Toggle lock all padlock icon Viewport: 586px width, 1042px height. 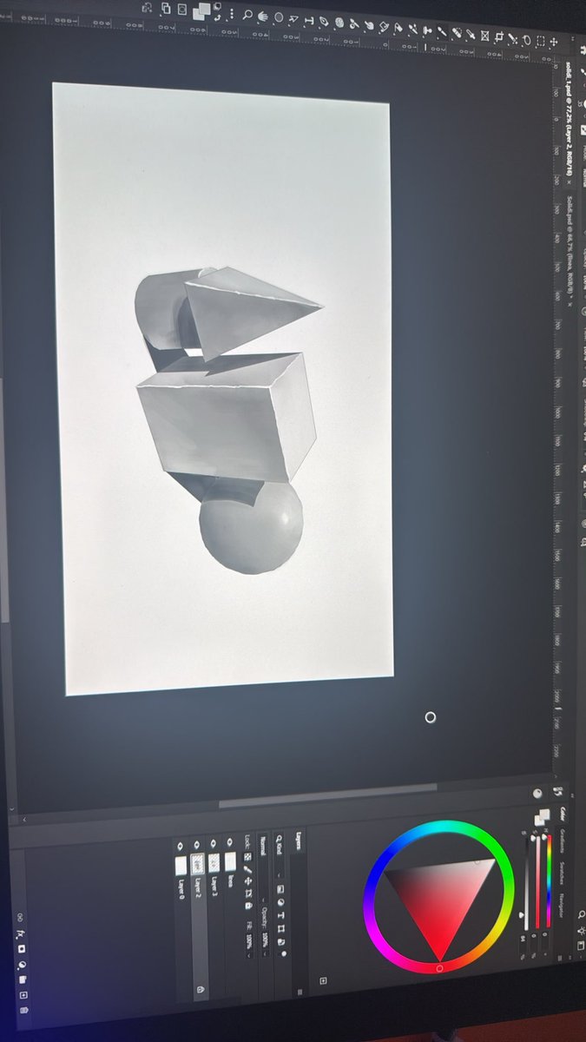click(249, 906)
